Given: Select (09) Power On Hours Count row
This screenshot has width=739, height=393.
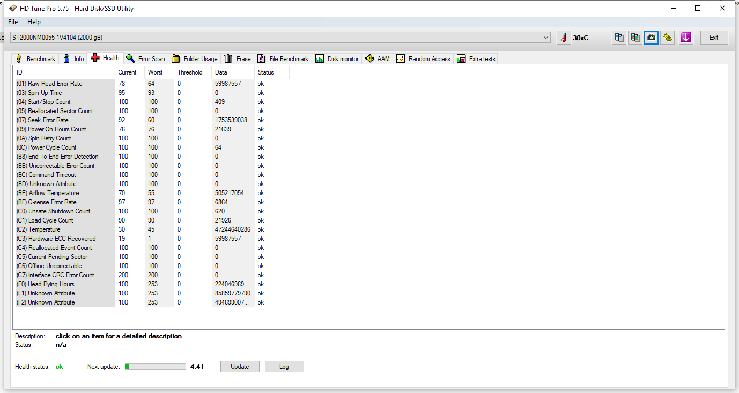Looking at the screenshot, I should 152,129.
